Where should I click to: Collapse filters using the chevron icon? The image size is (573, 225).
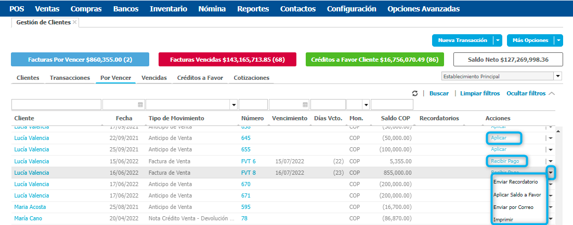(x=552, y=93)
